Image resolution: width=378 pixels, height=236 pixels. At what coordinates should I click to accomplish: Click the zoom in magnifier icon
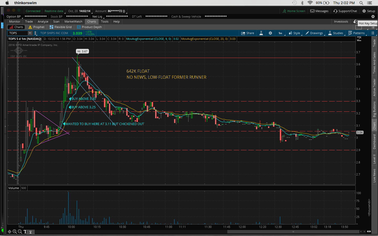[15, 232]
